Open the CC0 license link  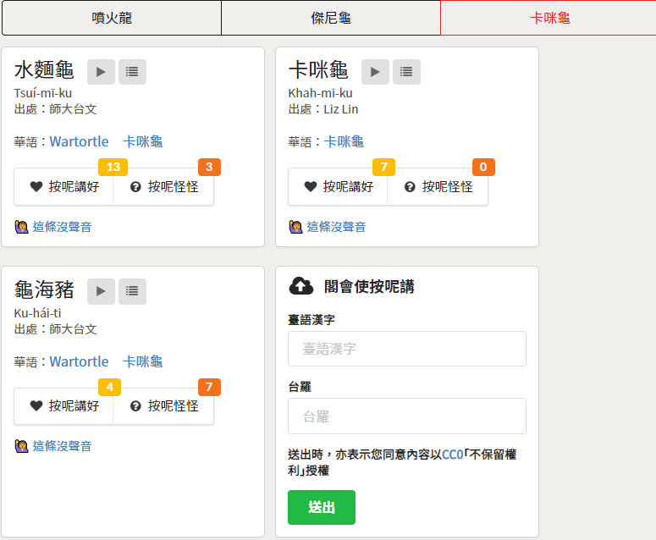click(x=453, y=455)
